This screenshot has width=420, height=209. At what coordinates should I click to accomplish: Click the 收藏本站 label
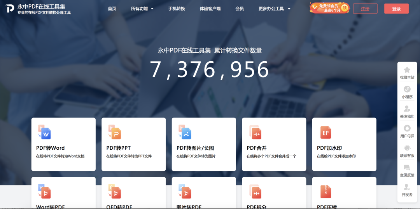pyautogui.click(x=407, y=78)
